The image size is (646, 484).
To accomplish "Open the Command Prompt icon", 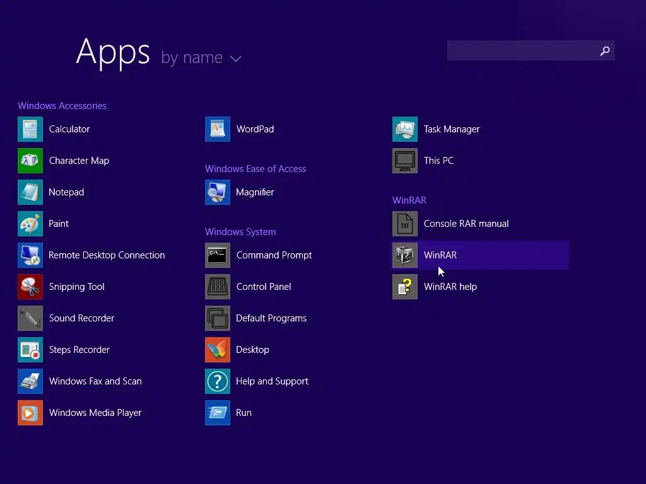I will [x=218, y=255].
